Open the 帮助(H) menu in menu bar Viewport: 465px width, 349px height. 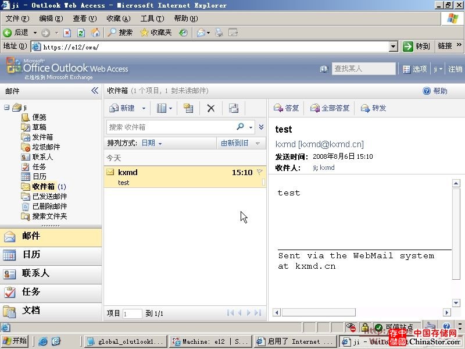coord(186,19)
